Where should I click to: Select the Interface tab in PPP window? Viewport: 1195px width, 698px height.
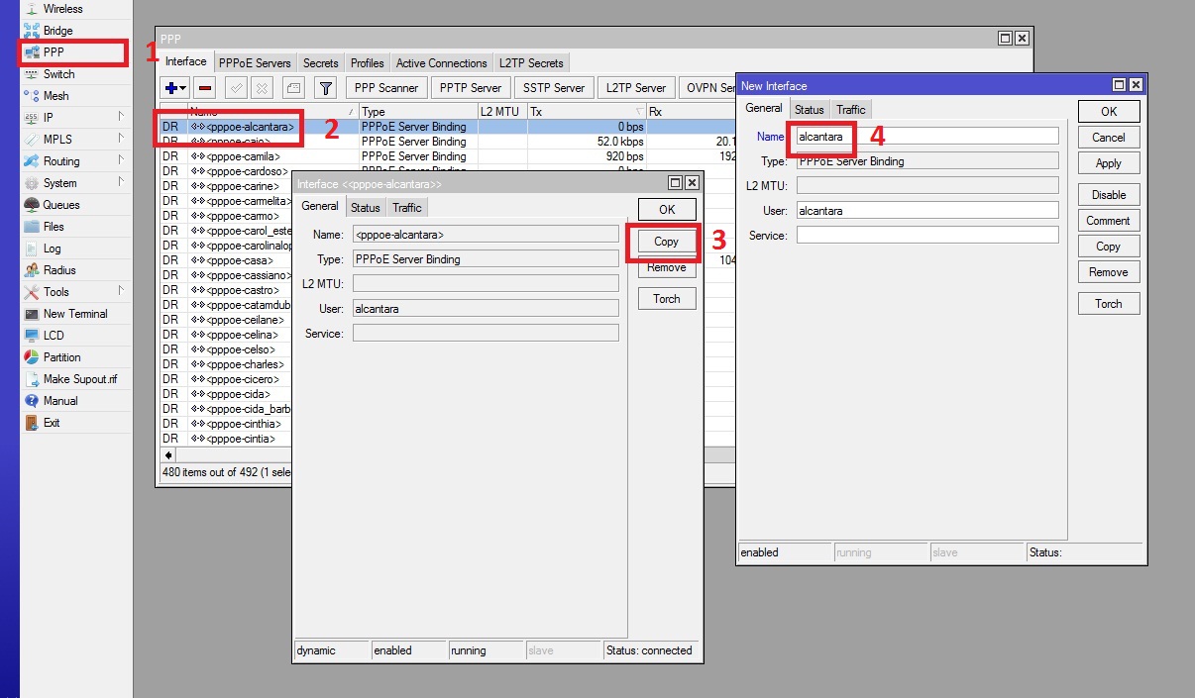coord(186,62)
